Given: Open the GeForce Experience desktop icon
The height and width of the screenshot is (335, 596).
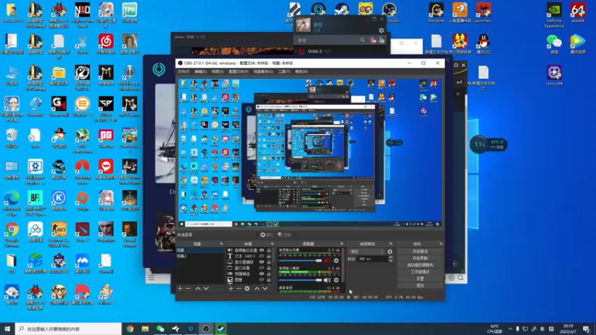Looking at the screenshot, I should tap(554, 15).
